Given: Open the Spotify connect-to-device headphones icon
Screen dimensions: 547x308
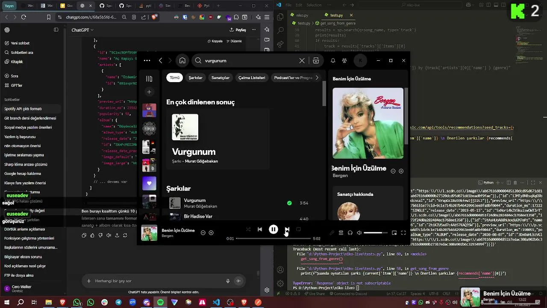Looking at the screenshot, I should (350, 233).
